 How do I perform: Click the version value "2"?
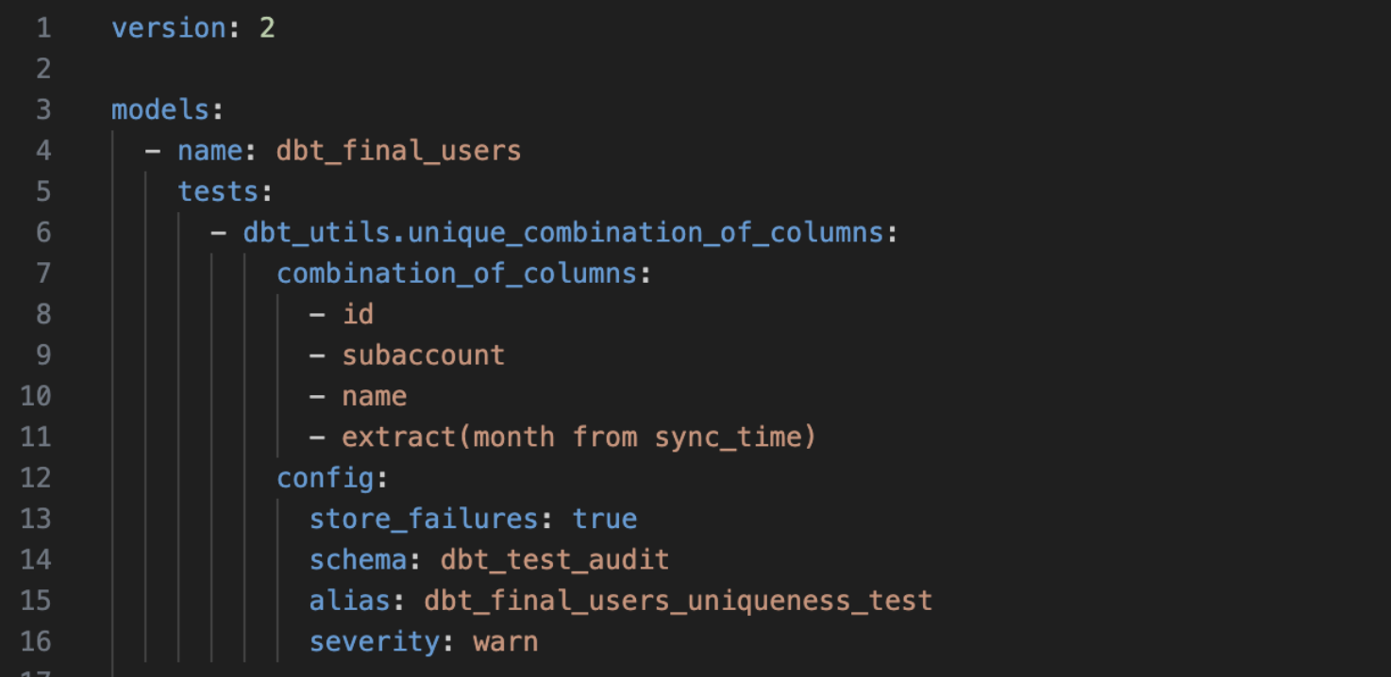(x=267, y=28)
